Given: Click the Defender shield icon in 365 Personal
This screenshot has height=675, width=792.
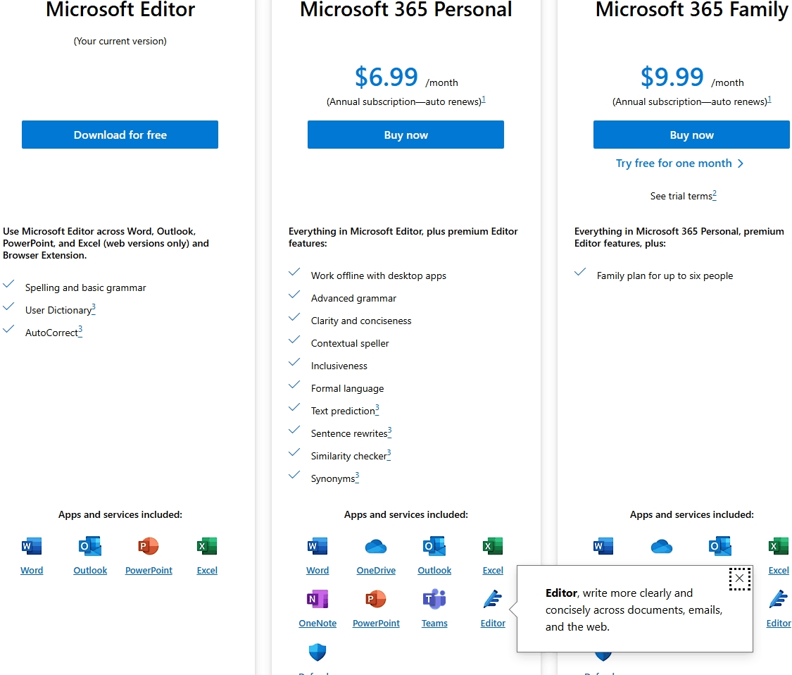Looking at the screenshot, I should (318, 652).
